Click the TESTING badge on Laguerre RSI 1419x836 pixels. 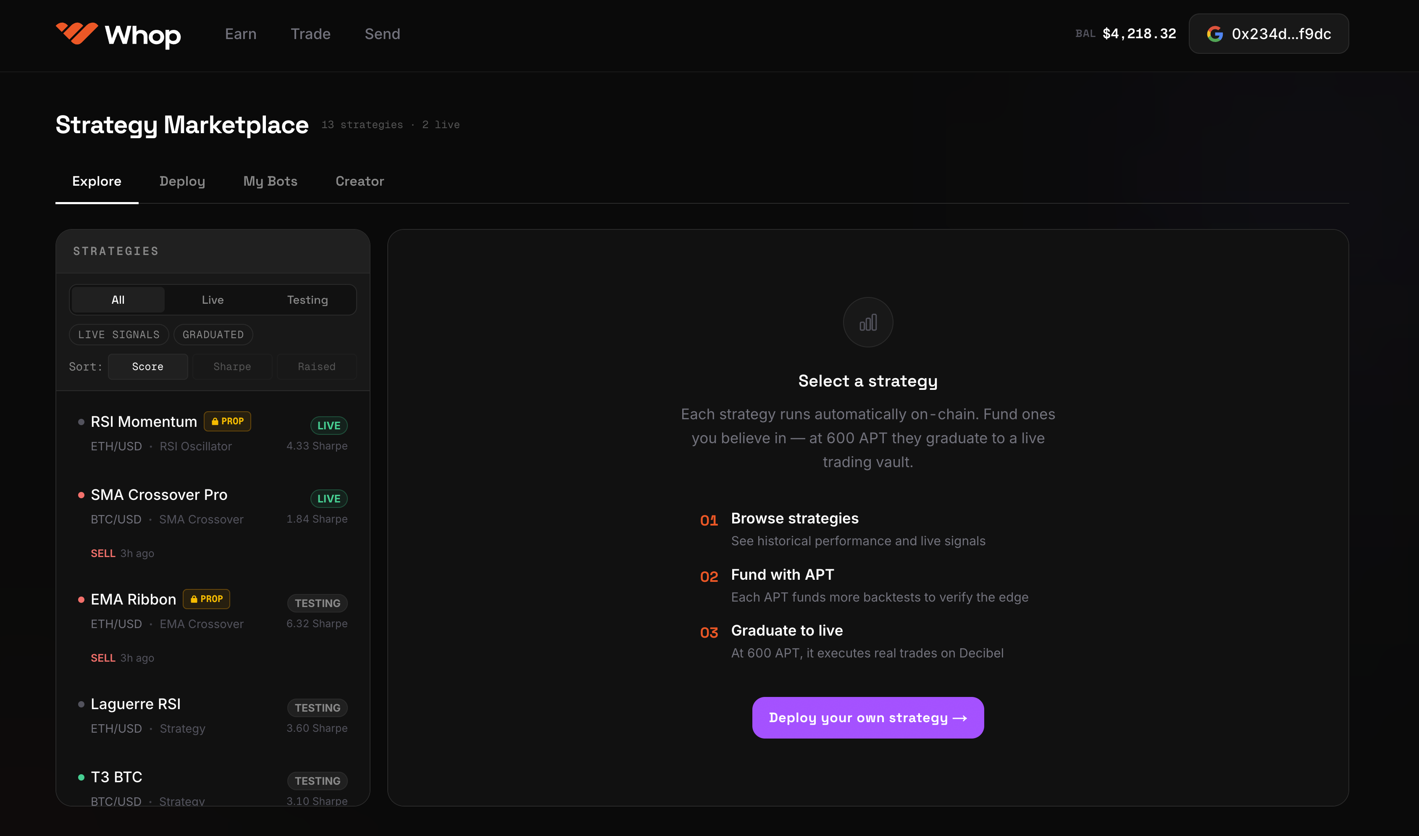[317, 708]
